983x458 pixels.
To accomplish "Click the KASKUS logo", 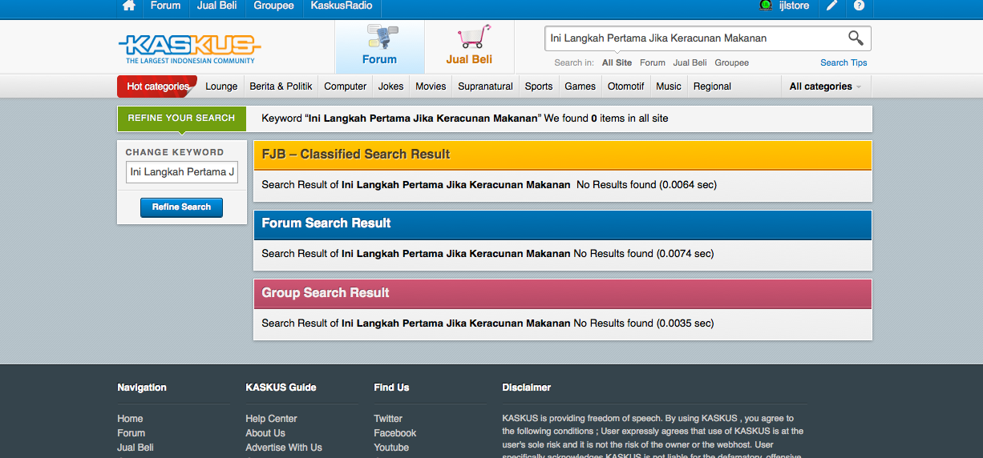I will 189,48.
